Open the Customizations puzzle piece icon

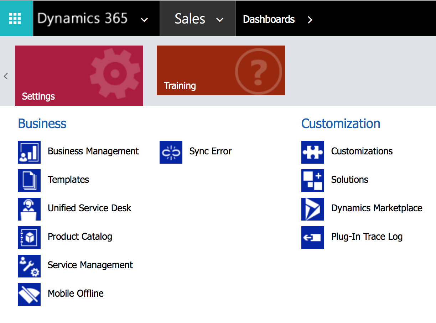(313, 152)
